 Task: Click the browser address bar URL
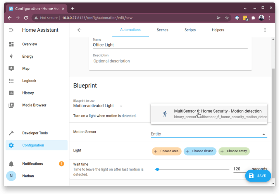97,18
